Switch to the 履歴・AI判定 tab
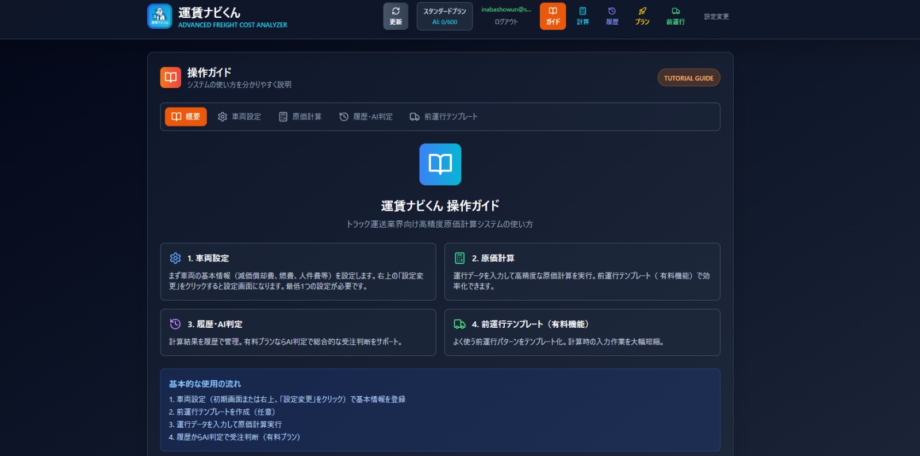 pyautogui.click(x=366, y=117)
